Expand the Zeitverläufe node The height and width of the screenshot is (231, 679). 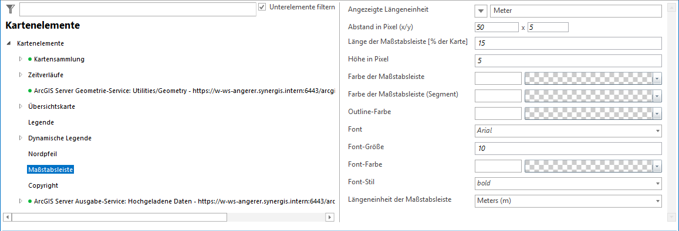click(x=21, y=75)
